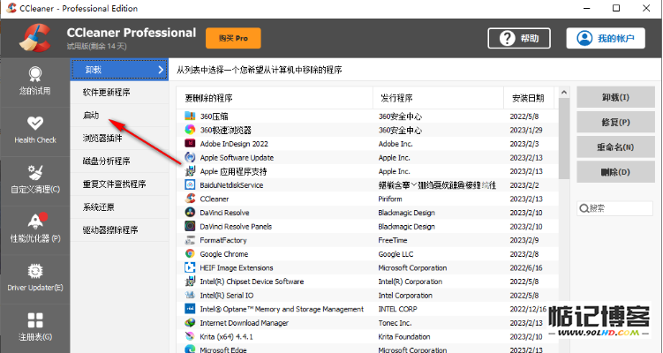This screenshot has width=663, height=353.
Task: Open the 您的试用 trial section
Action: [35, 82]
